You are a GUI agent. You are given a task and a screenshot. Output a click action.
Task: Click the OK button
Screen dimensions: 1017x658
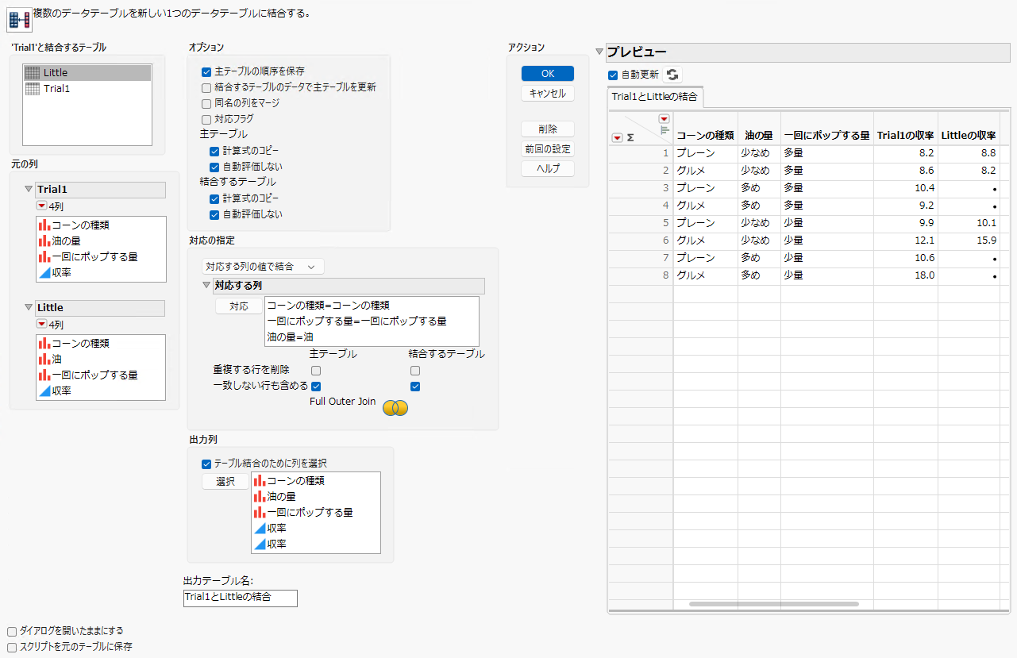tap(548, 73)
